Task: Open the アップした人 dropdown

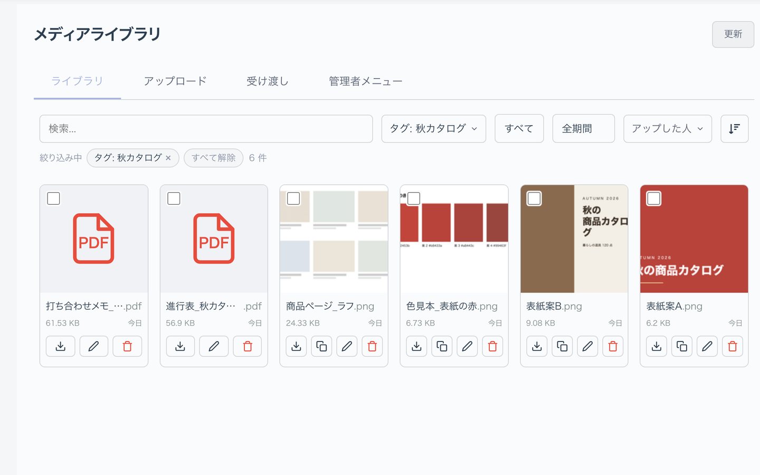Action: 668,129
